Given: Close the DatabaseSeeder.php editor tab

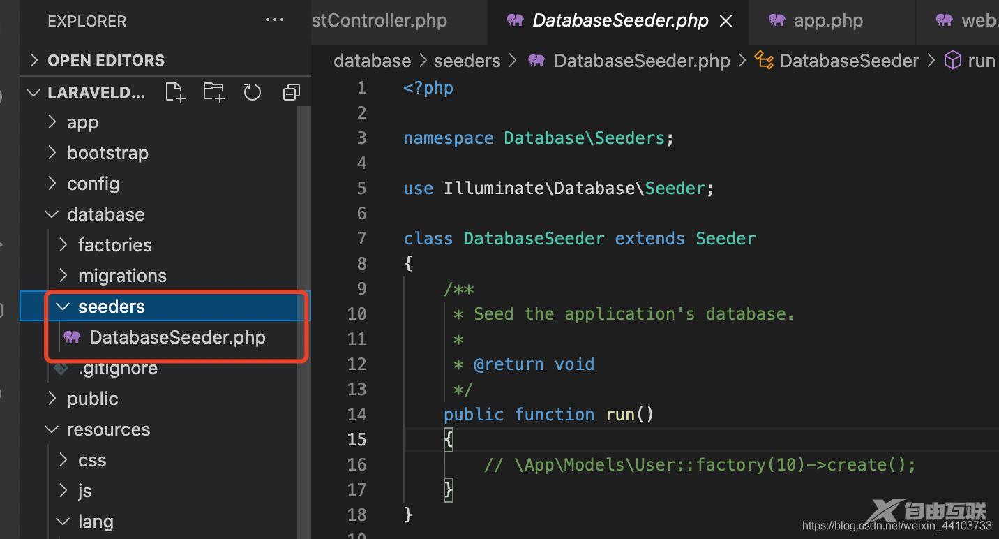Looking at the screenshot, I should (x=726, y=21).
